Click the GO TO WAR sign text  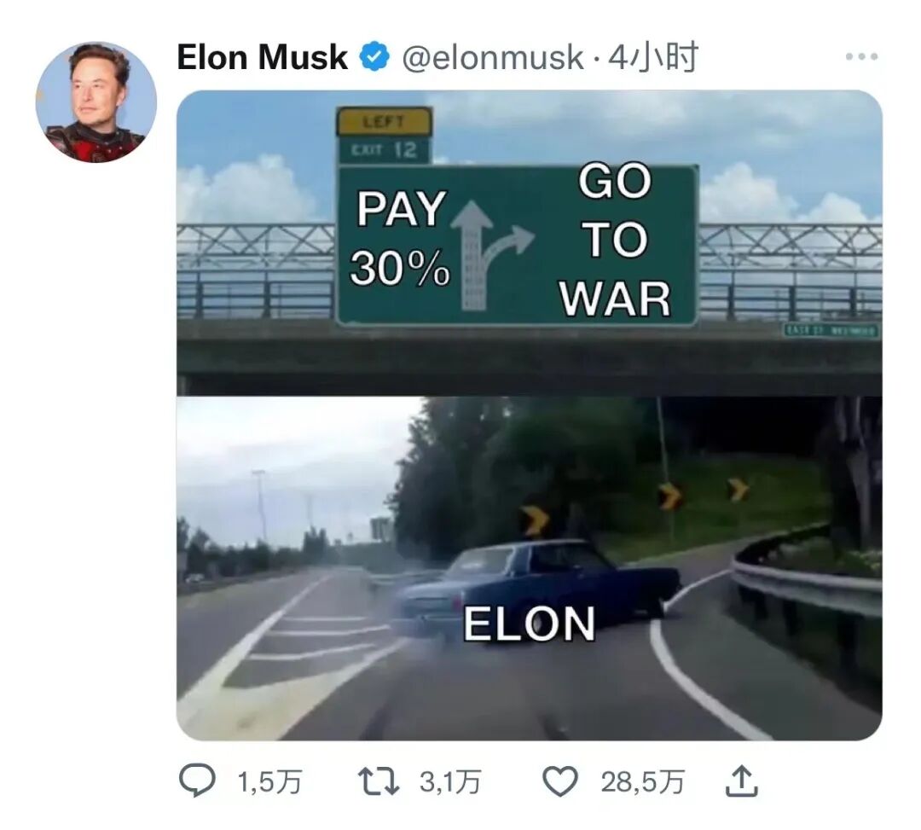click(614, 241)
